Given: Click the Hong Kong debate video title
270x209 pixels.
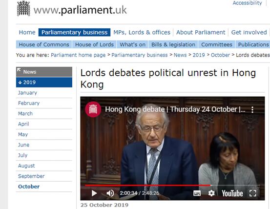Looking at the screenshot, I should click(x=175, y=109).
